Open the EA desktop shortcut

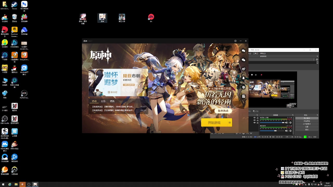[x=151, y=18]
